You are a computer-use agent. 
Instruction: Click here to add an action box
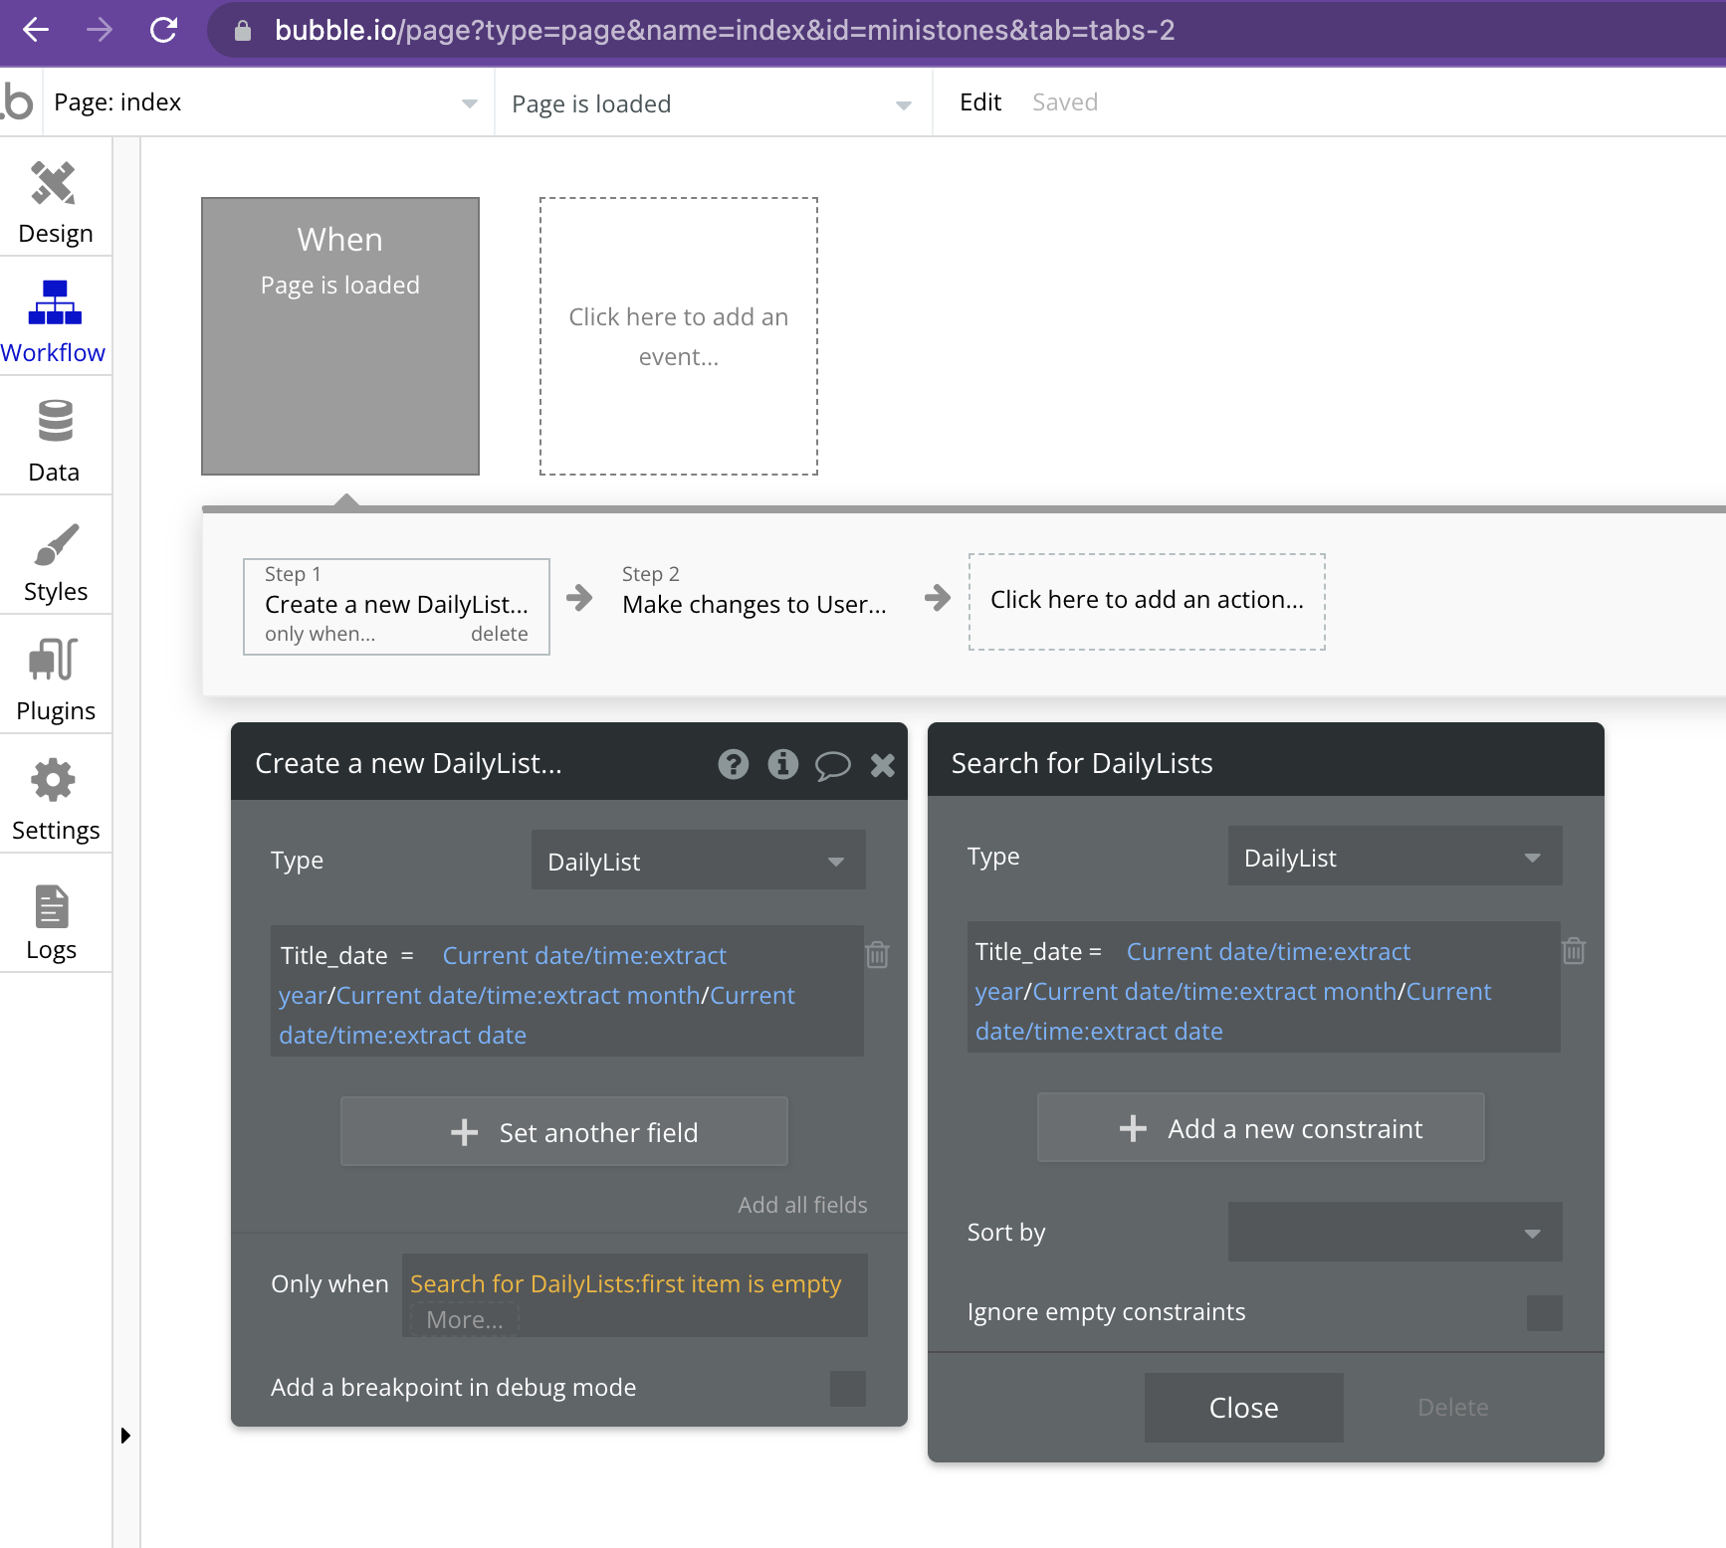click(1147, 601)
